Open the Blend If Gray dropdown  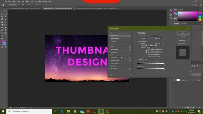[x=147, y=59]
